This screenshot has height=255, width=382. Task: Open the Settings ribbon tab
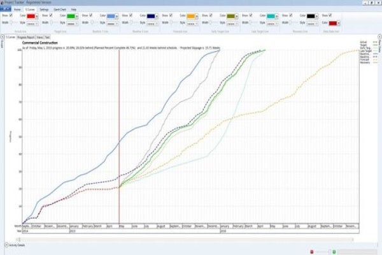tap(44, 10)
